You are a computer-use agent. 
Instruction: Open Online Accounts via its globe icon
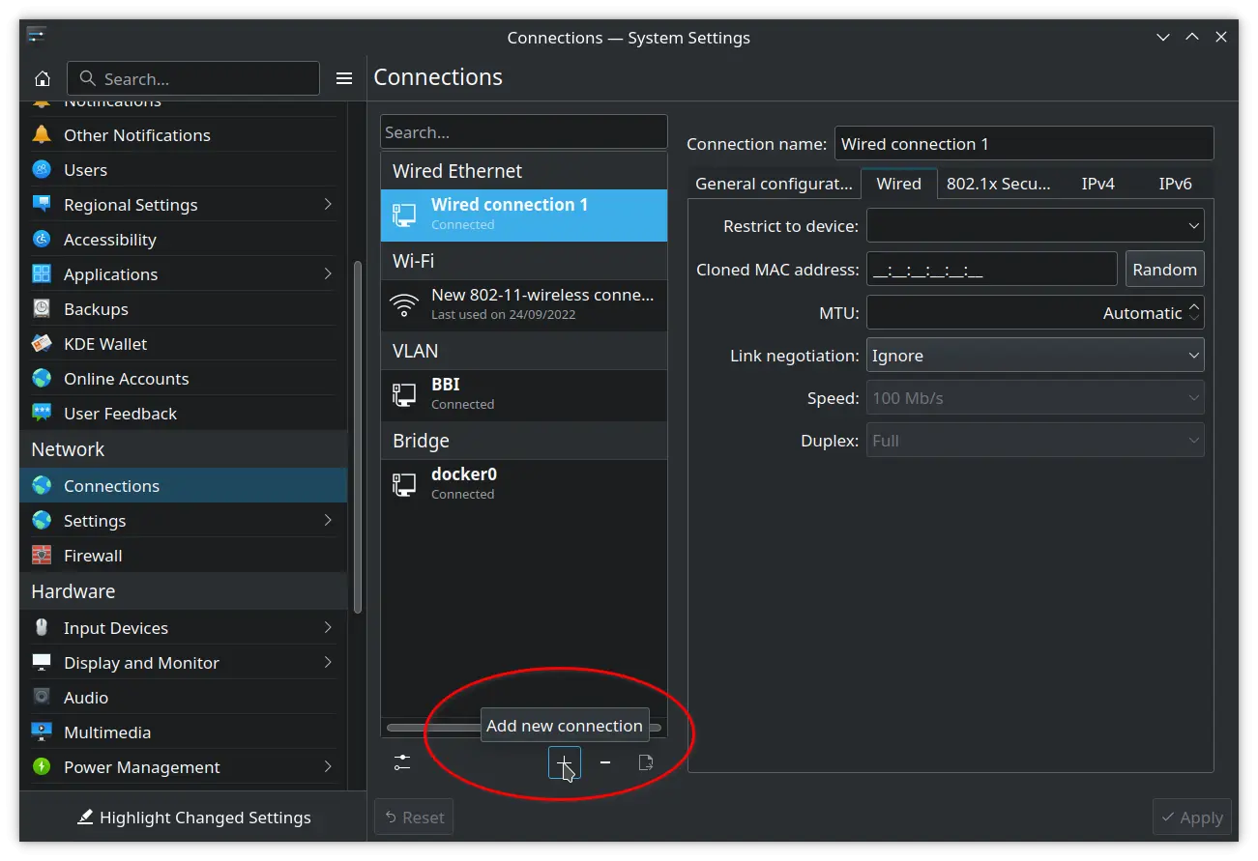click(x=42, y=379)
